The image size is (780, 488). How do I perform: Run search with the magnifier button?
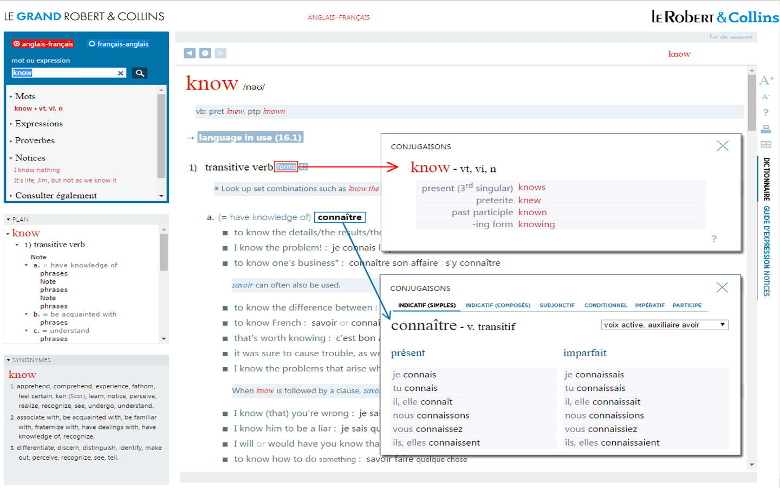140,73
